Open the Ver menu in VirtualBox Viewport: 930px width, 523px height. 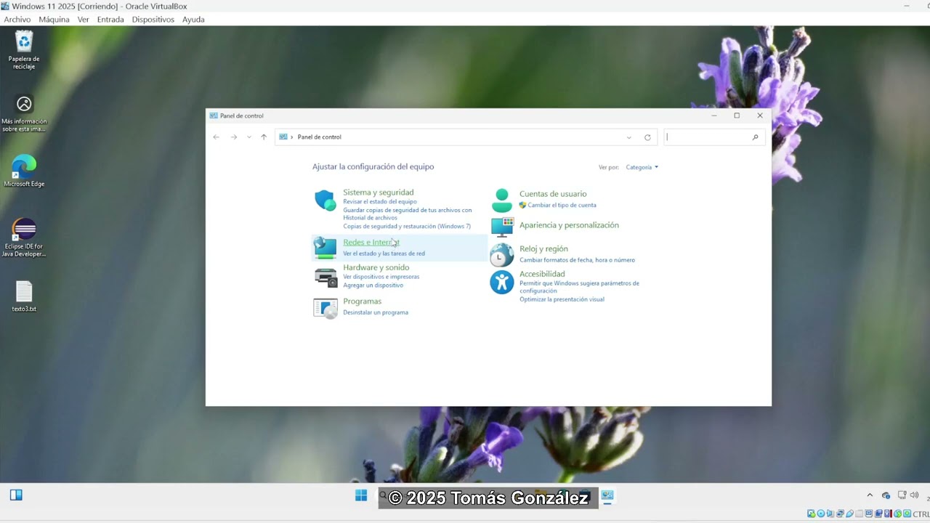84,20
